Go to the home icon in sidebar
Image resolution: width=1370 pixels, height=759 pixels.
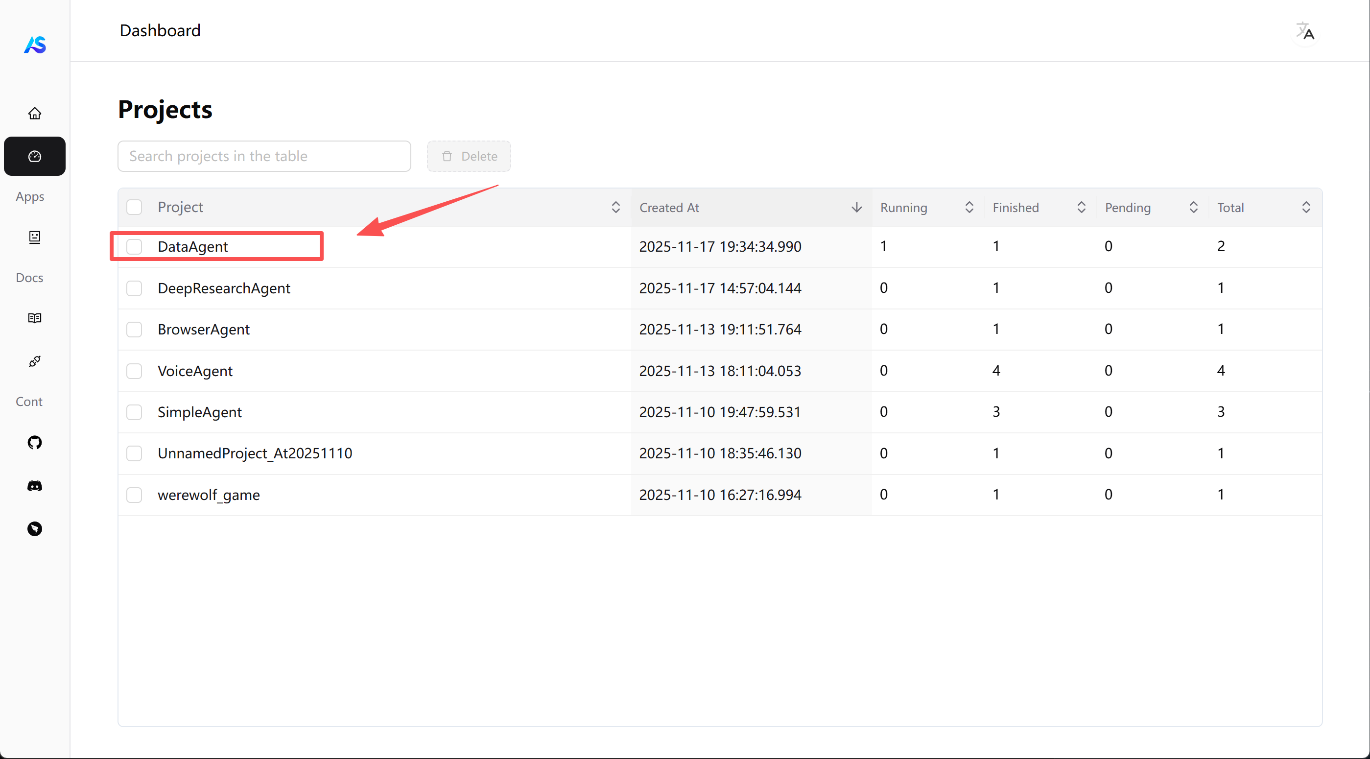pos(35,113)
